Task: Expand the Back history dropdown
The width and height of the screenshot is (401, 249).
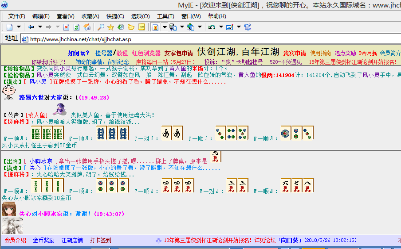Action: (40, 27)
